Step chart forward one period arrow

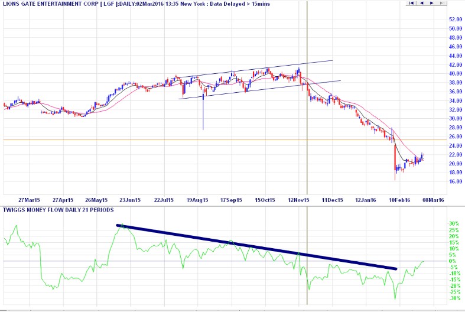(x=431, y=3)
